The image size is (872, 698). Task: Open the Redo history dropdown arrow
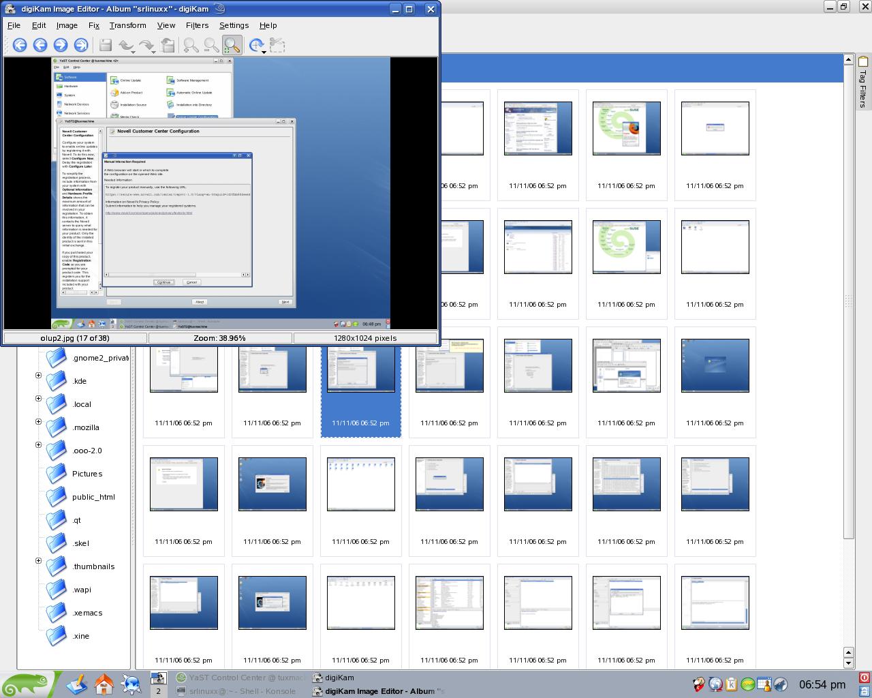point(154,52)
